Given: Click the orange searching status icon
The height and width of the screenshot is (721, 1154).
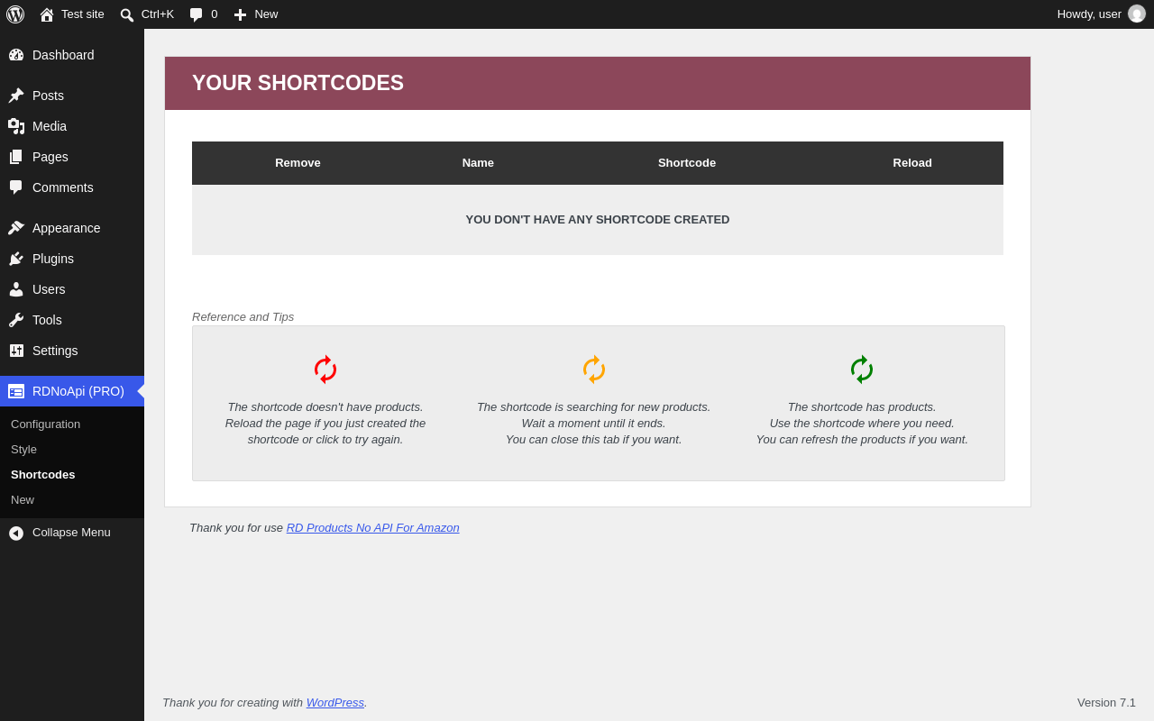Looking at the screenshot, I should pyautogui.click(x=594, y=370).
